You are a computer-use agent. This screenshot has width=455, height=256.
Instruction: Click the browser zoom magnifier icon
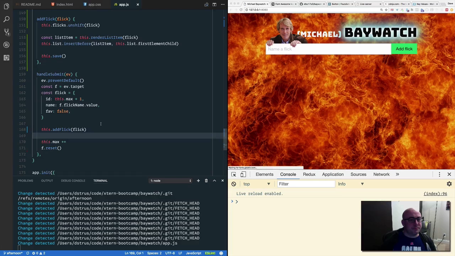point(381,10)
